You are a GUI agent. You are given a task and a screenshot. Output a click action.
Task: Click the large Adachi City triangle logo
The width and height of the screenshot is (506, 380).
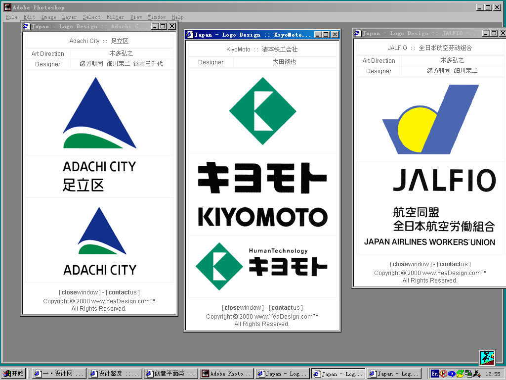[x=99, y=113]
